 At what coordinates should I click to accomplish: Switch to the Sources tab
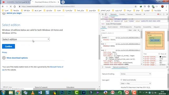click(x=130, y=14)
